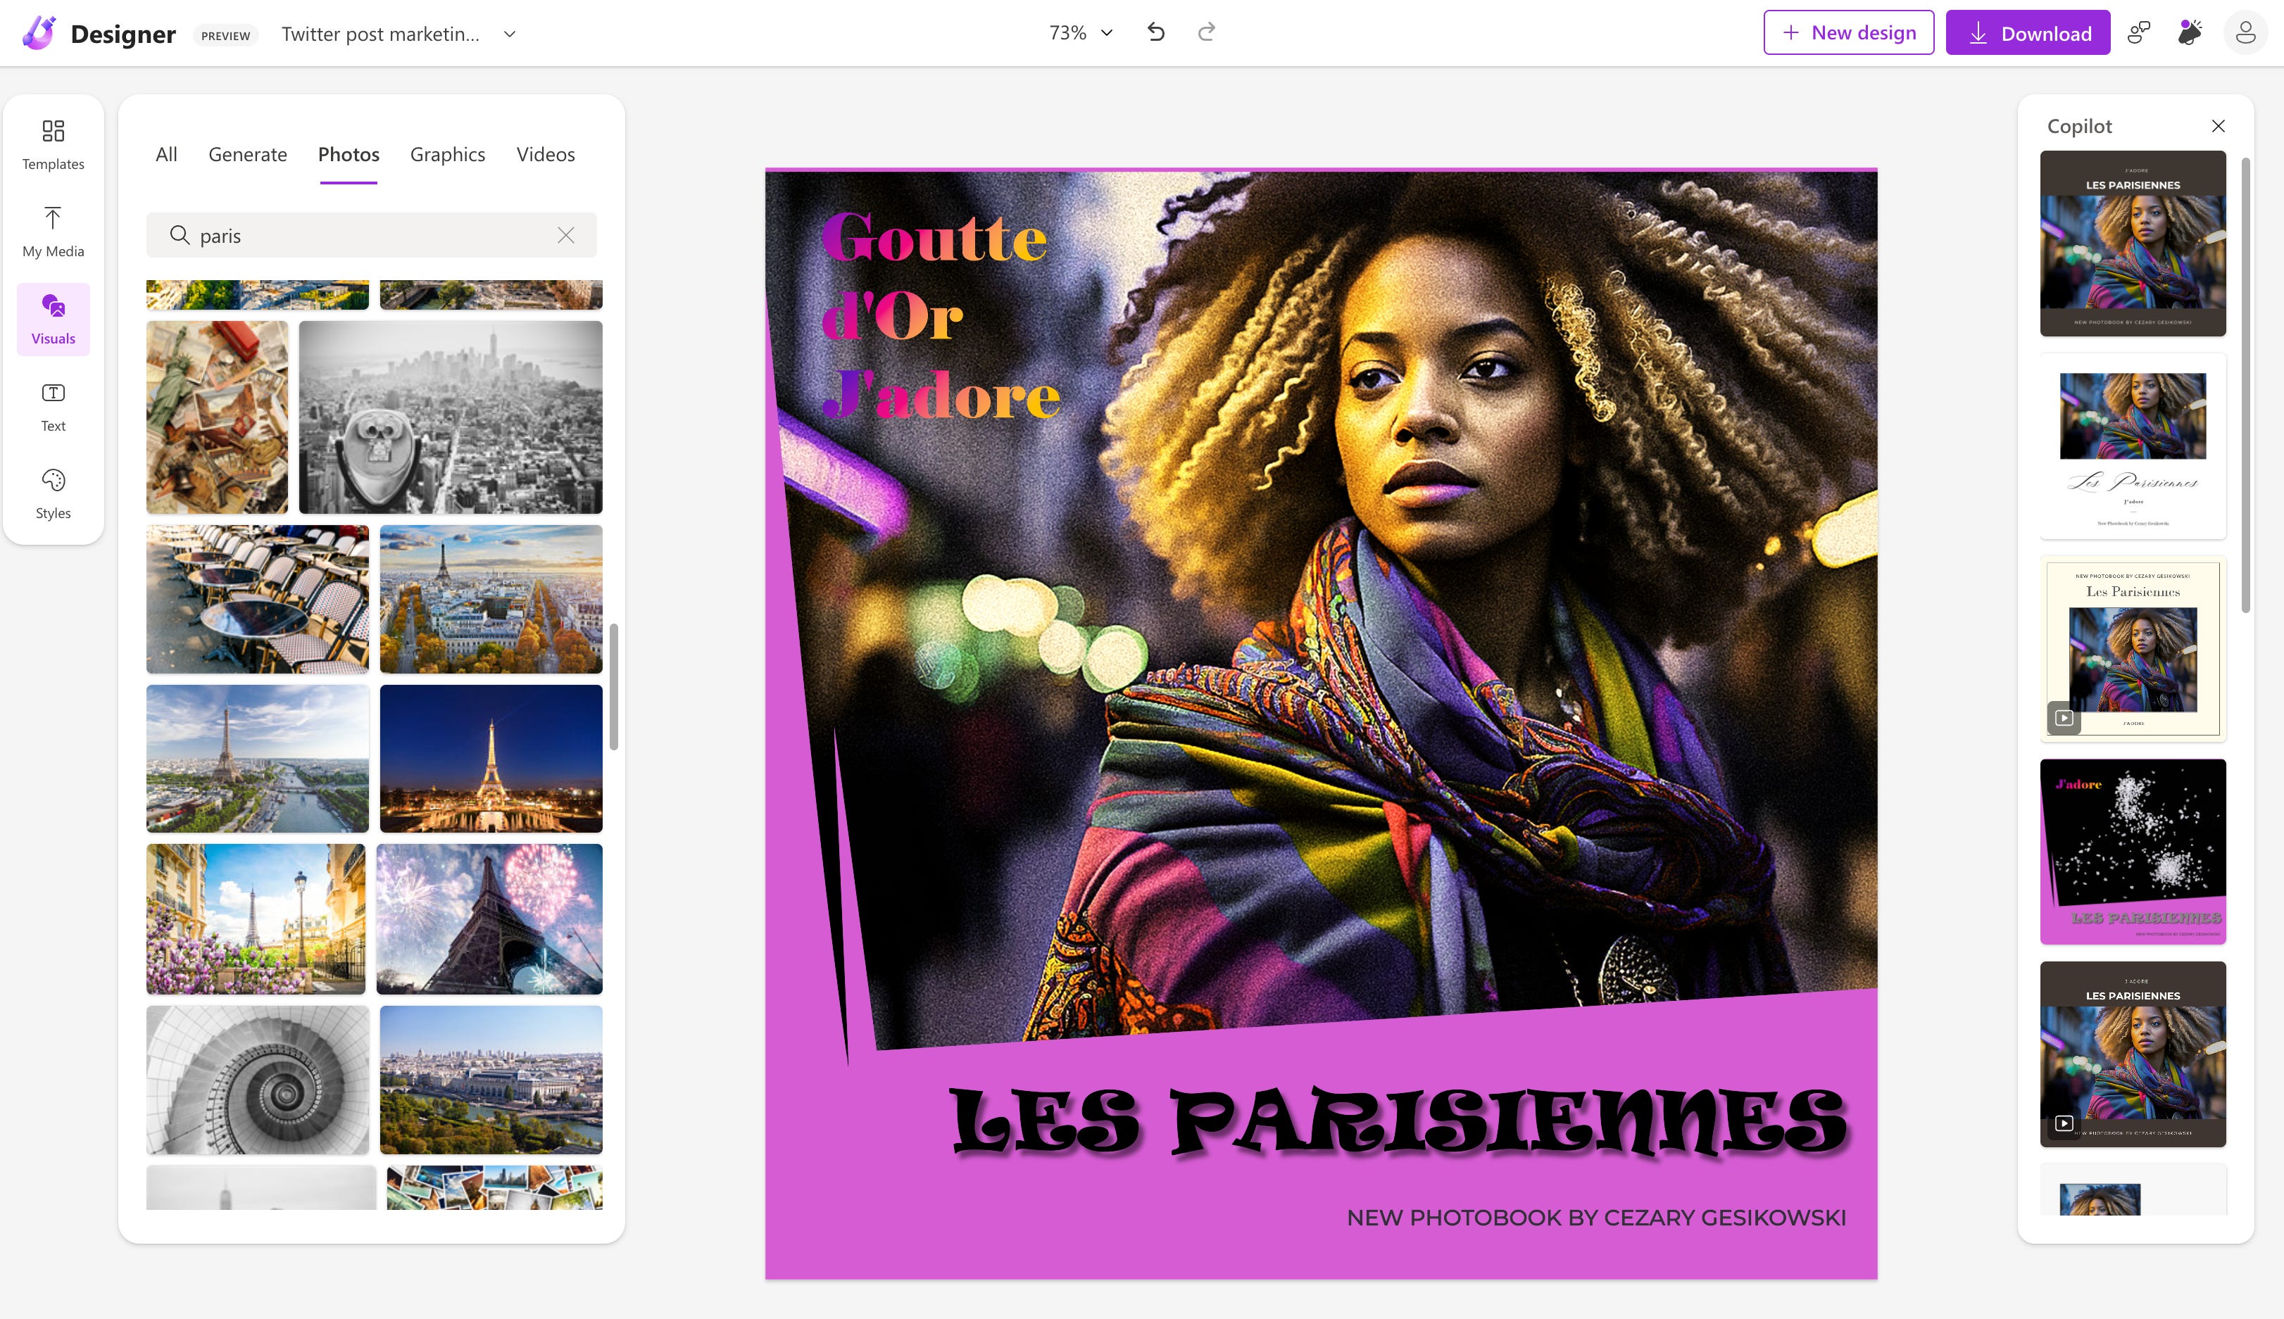Select the night Eiffel Tower photo
Viewport: 2284px width, 1319px height.
coord(490,758)
